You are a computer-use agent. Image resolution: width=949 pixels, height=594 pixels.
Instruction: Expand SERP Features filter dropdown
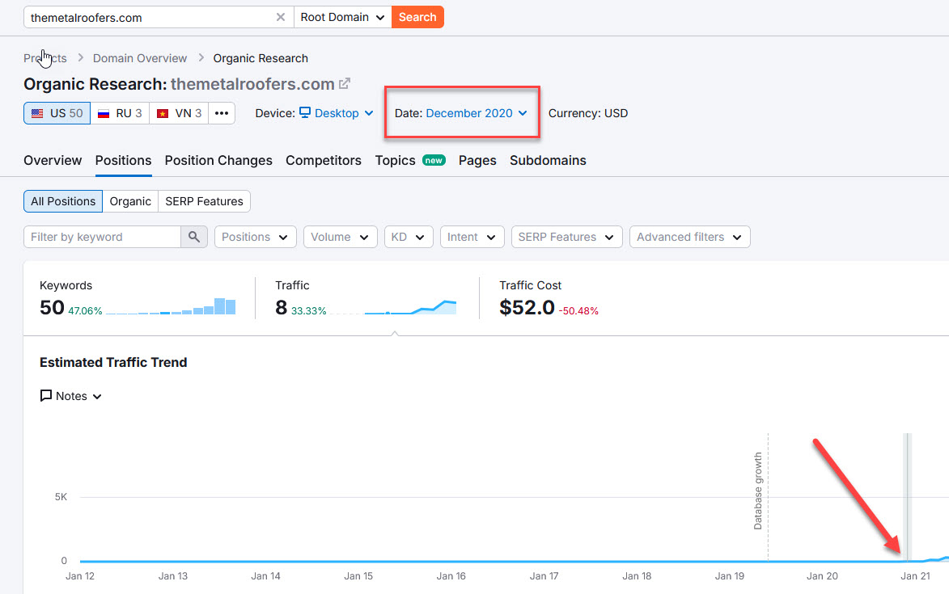(x=566, y=237)
